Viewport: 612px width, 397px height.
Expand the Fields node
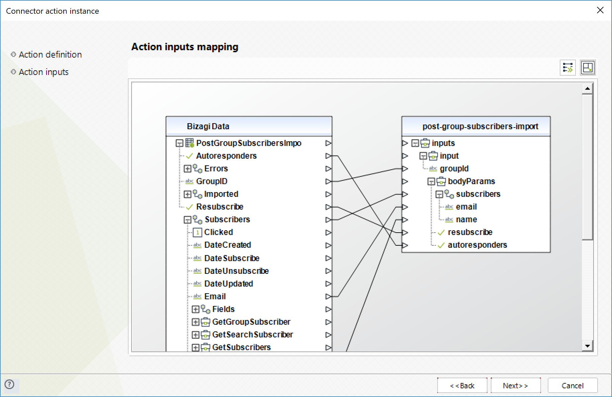pyautogui.click(x=196, y=309)
